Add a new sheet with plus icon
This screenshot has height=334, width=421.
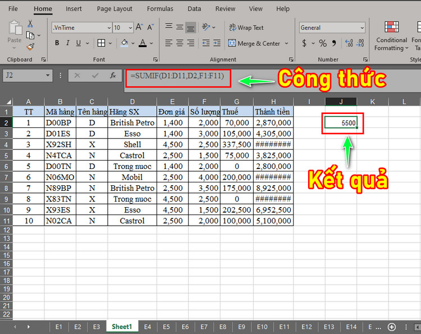(392, 327)
